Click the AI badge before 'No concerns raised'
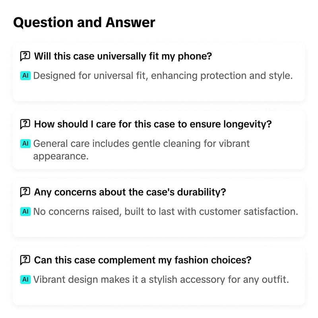 pyautogui.click(x=25, y=211)
